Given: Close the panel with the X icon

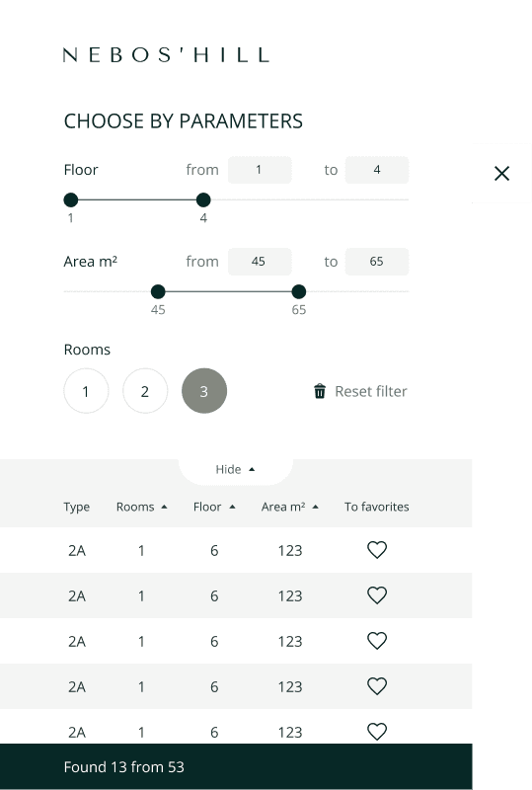Looking at the screenshot, I should pos(501,174).
